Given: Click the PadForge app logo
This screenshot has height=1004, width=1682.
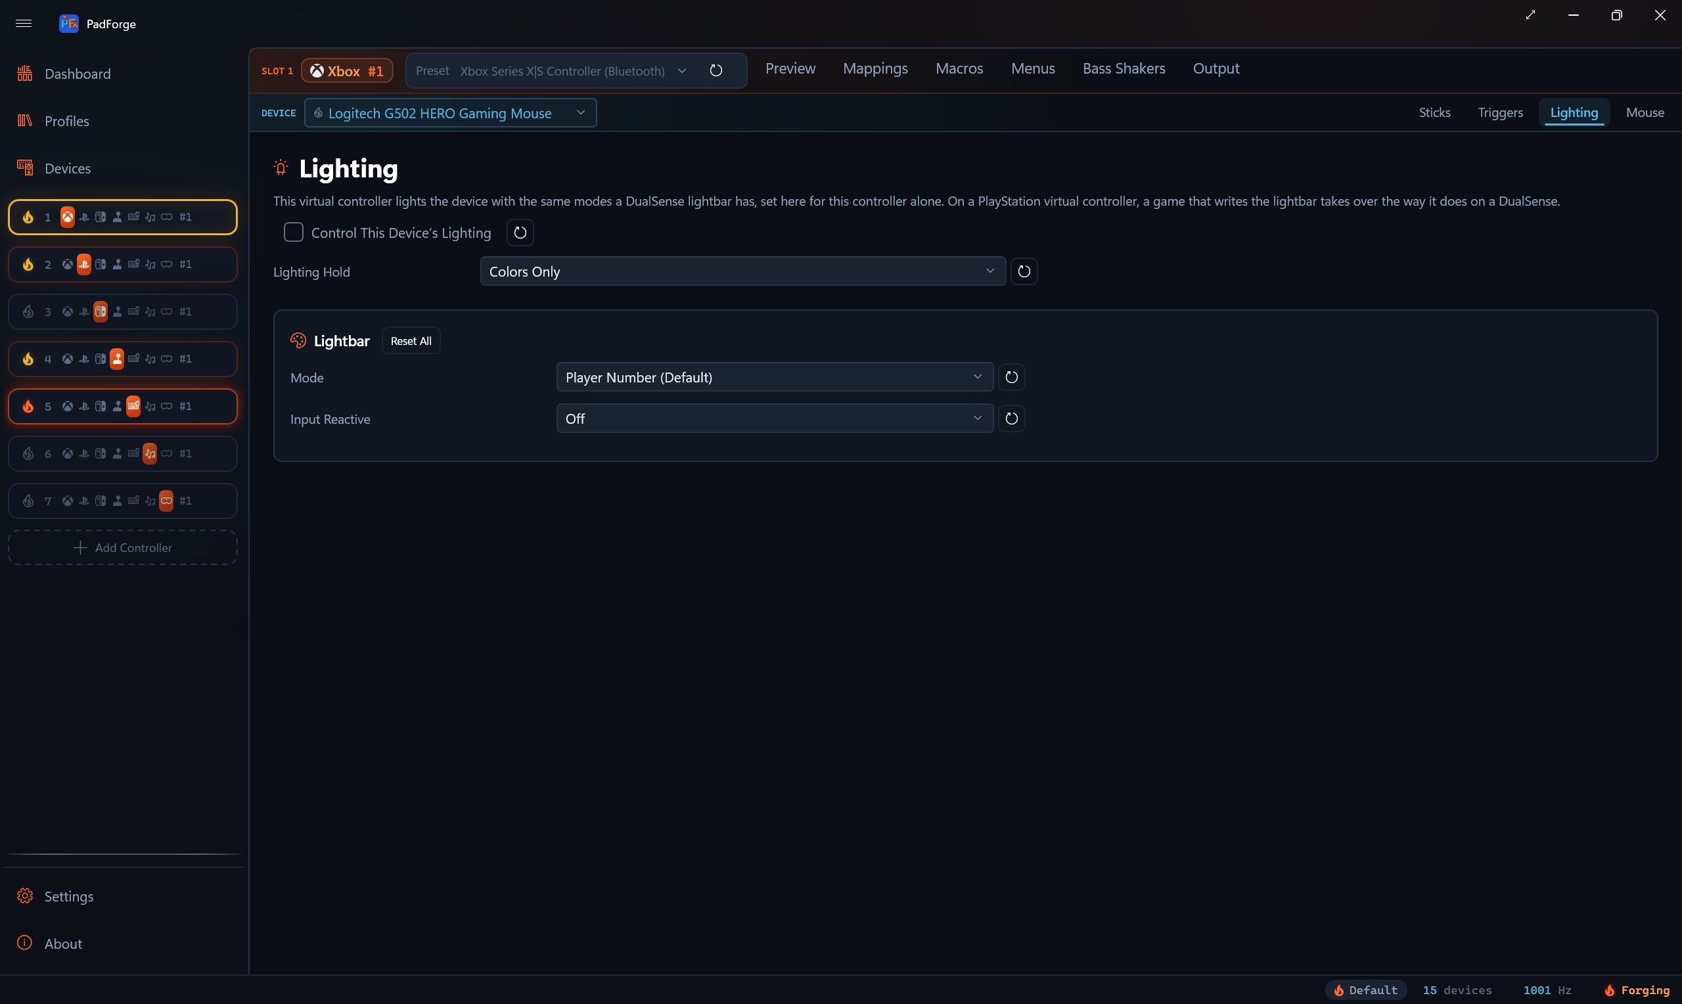Looking at the screenshot, I should 68,24.
